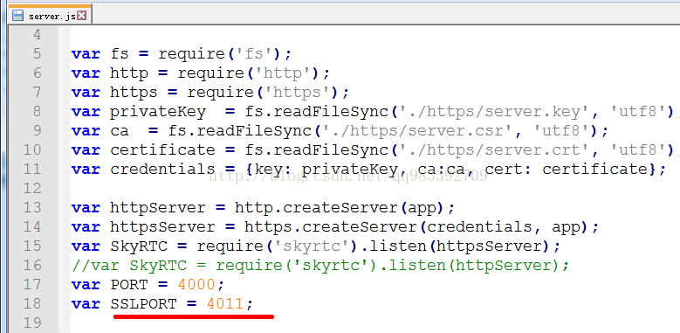Click line number 19 in the gutter
Image resolution: width=680 pixels, height=333 pixels.
(x=32, y=323)
